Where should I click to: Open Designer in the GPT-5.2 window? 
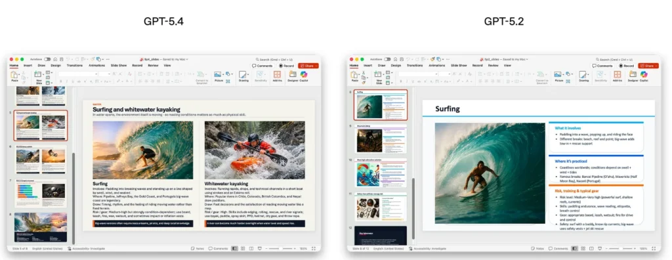(633, 76)
